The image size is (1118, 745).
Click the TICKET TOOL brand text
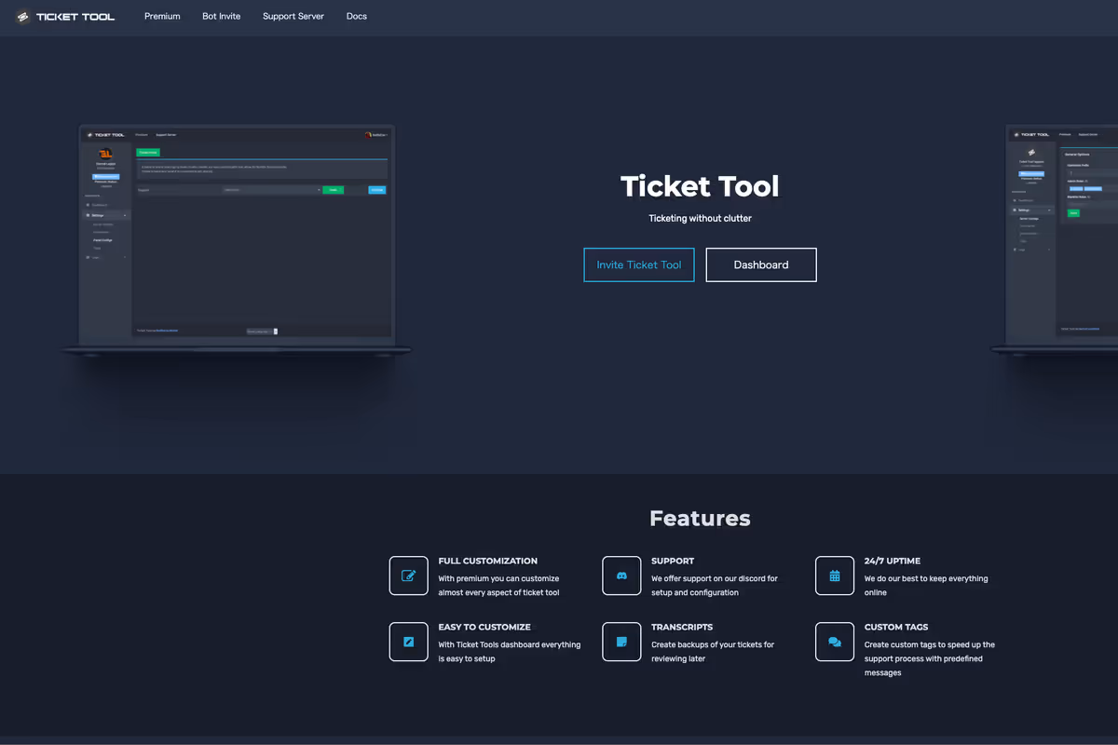pos(75,17)
